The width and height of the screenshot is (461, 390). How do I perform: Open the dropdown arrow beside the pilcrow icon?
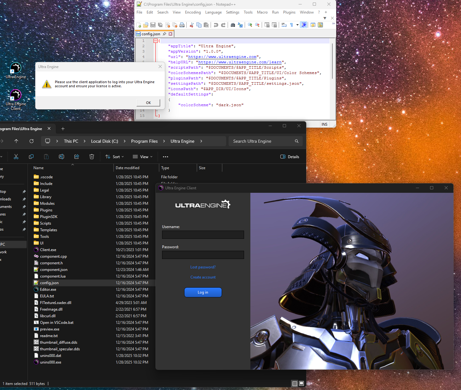point(297,25)
